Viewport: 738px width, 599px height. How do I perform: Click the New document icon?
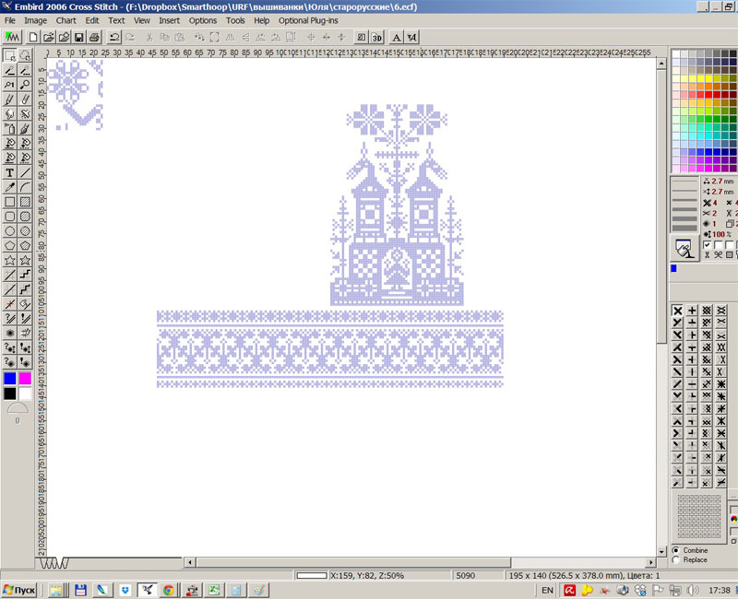point(33,38)
